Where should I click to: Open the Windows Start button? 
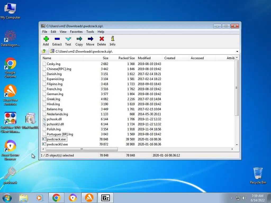coord(7,198)
